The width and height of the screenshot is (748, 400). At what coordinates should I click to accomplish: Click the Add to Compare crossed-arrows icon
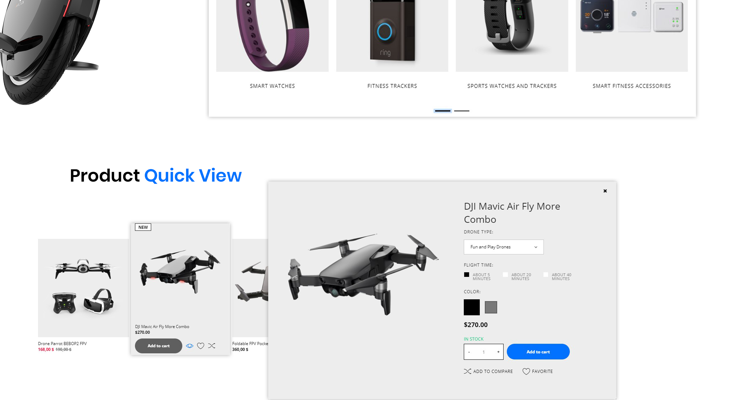pyautogui.click(x=467, y=371)
